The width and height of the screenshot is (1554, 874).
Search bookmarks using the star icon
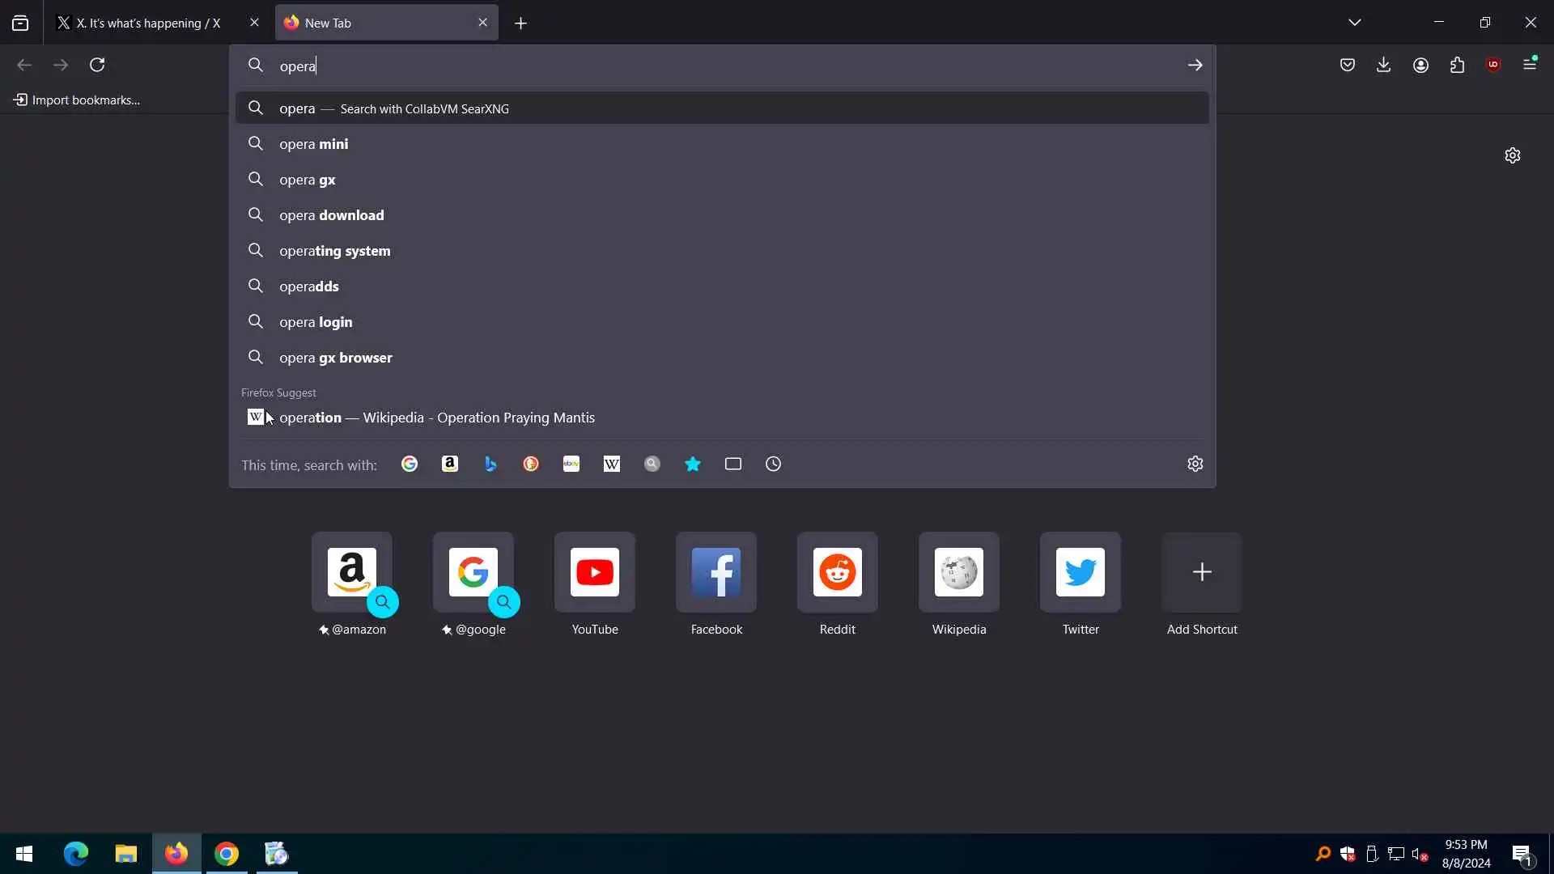click(693, 464)
